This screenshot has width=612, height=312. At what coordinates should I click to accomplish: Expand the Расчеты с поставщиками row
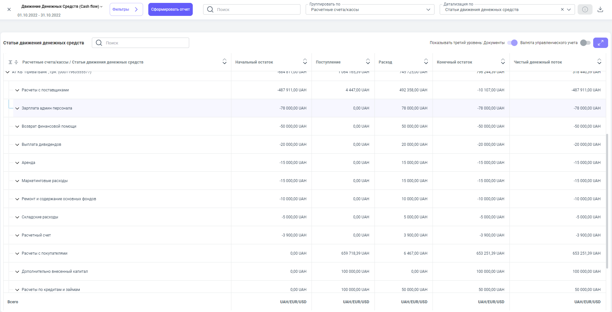(17, 90)
